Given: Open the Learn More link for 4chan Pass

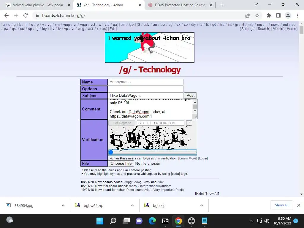Looking at the screenshot, I should pos(188,158).
